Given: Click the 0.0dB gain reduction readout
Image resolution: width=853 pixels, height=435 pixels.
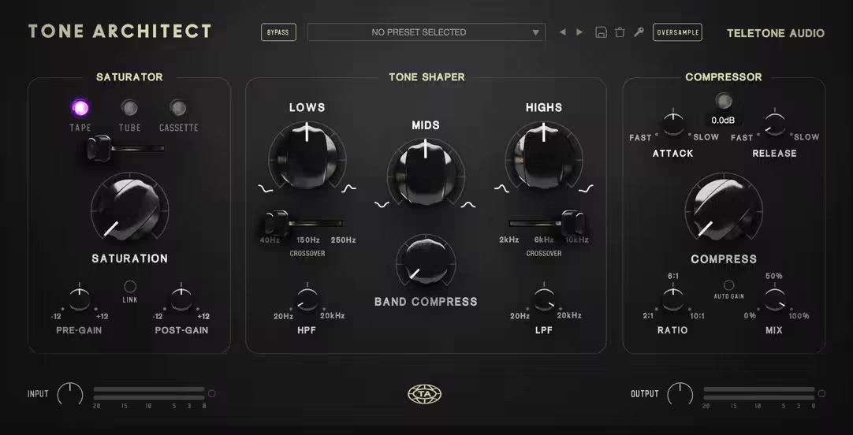Looking at the screenshot, I should pyautogui.click(x=724, y=120).
